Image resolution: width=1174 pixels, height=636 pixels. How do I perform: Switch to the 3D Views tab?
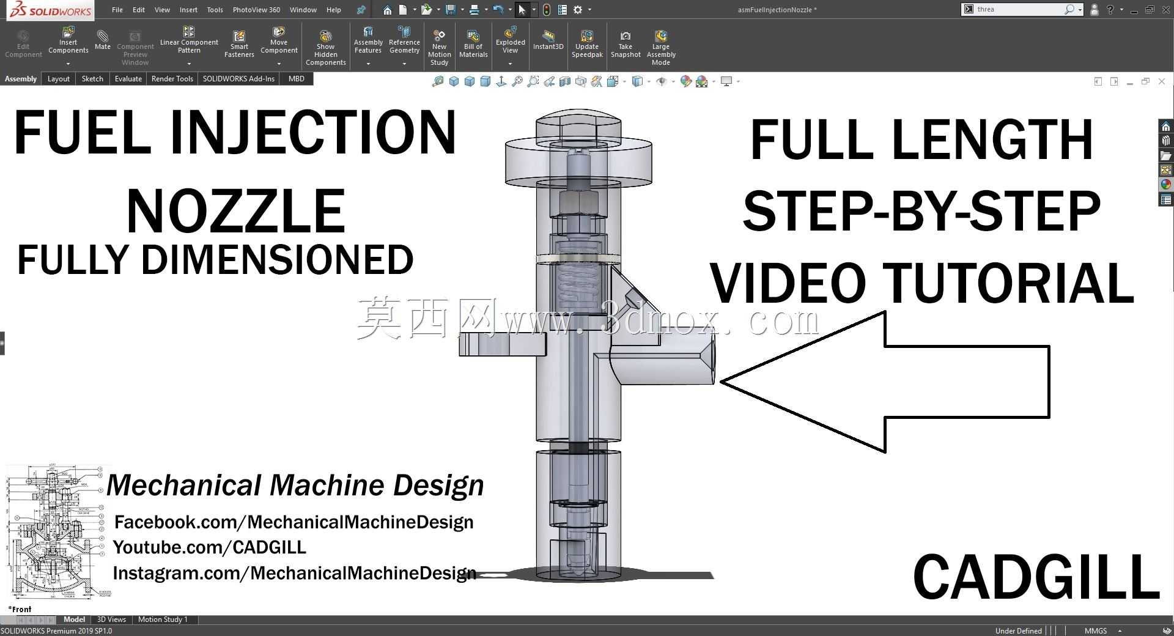(111, 619)
